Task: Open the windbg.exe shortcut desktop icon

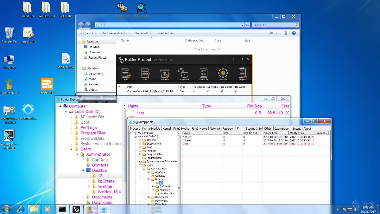Action: click(x=9, y=139)
